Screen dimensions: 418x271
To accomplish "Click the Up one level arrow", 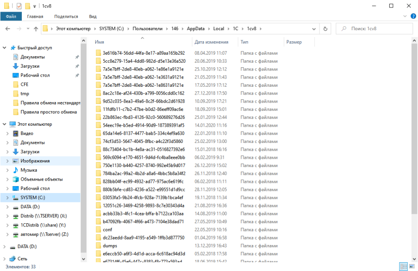I will pyautogui.click(x=36, y=29).
